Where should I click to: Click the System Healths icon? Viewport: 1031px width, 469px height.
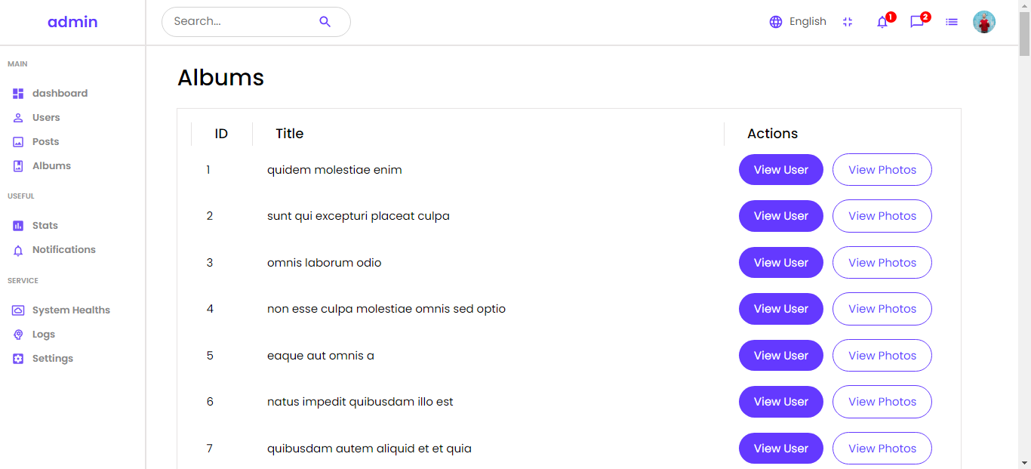[x=18, y=310]
